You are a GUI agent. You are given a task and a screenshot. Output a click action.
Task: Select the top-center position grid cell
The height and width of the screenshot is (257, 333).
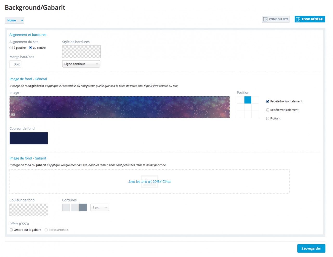248,100
